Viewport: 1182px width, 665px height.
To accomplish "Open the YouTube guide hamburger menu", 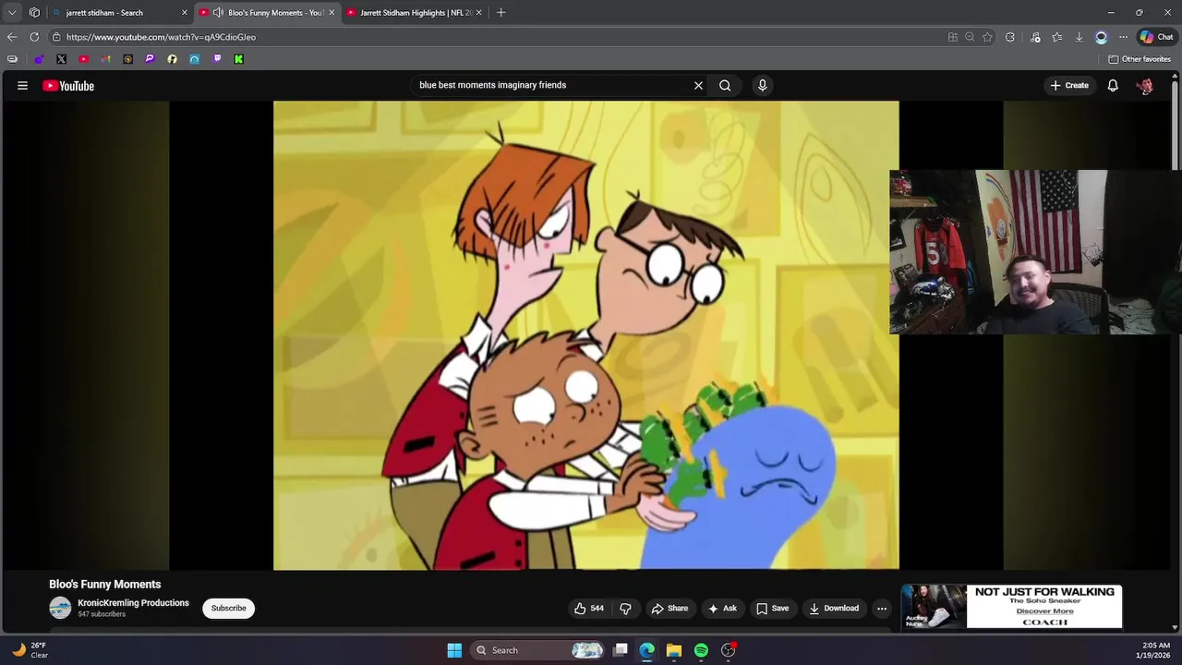I will coord(22,86).
